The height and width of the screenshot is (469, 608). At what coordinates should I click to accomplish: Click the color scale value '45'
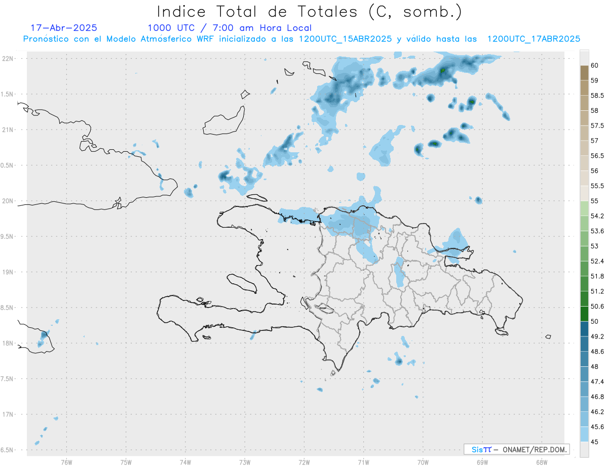(x=594, y=442)
